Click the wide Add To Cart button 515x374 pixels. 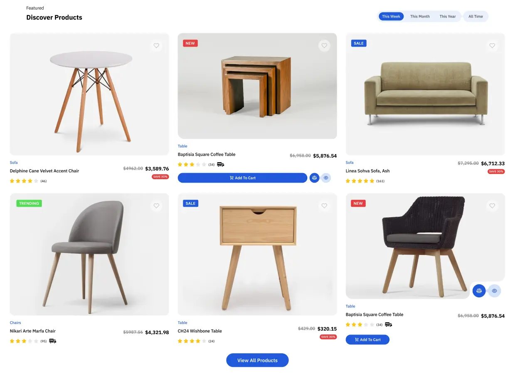[242, 178]
